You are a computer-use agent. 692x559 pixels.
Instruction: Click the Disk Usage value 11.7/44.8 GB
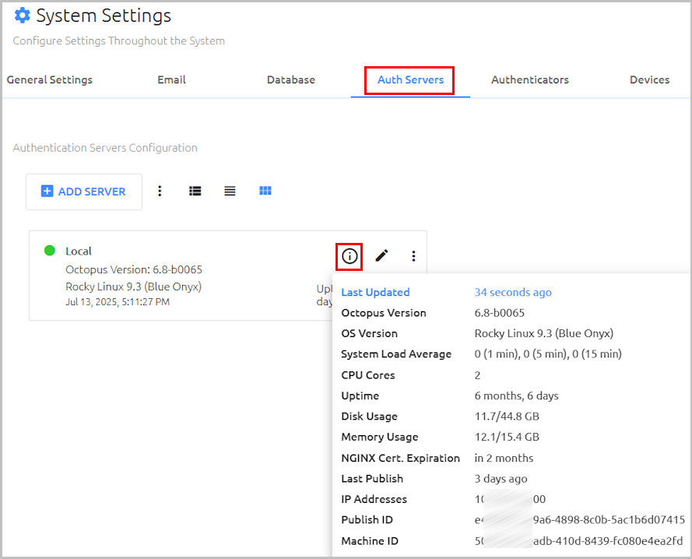click(x=507, y=417)
